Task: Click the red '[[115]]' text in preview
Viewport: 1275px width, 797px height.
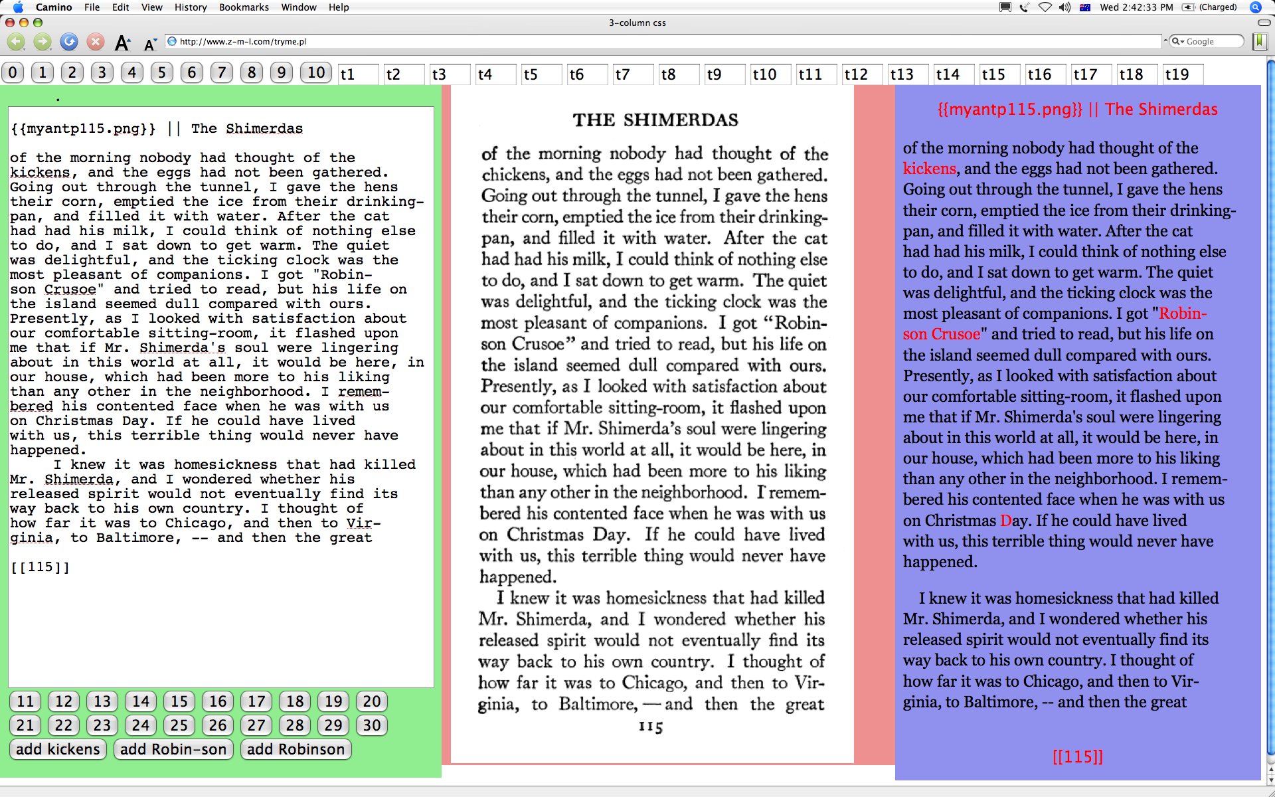Action: tap(1077, 756)
